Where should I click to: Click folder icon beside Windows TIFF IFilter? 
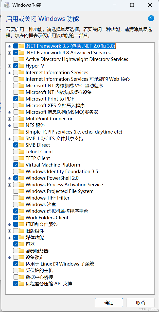pyautogui.click(x=22, y=198)
